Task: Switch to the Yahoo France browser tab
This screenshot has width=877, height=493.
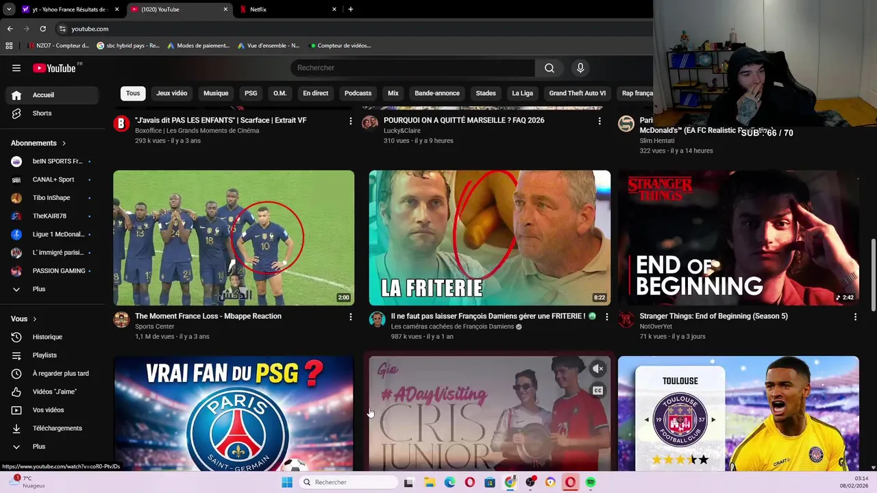Action: tap(69, 10)
